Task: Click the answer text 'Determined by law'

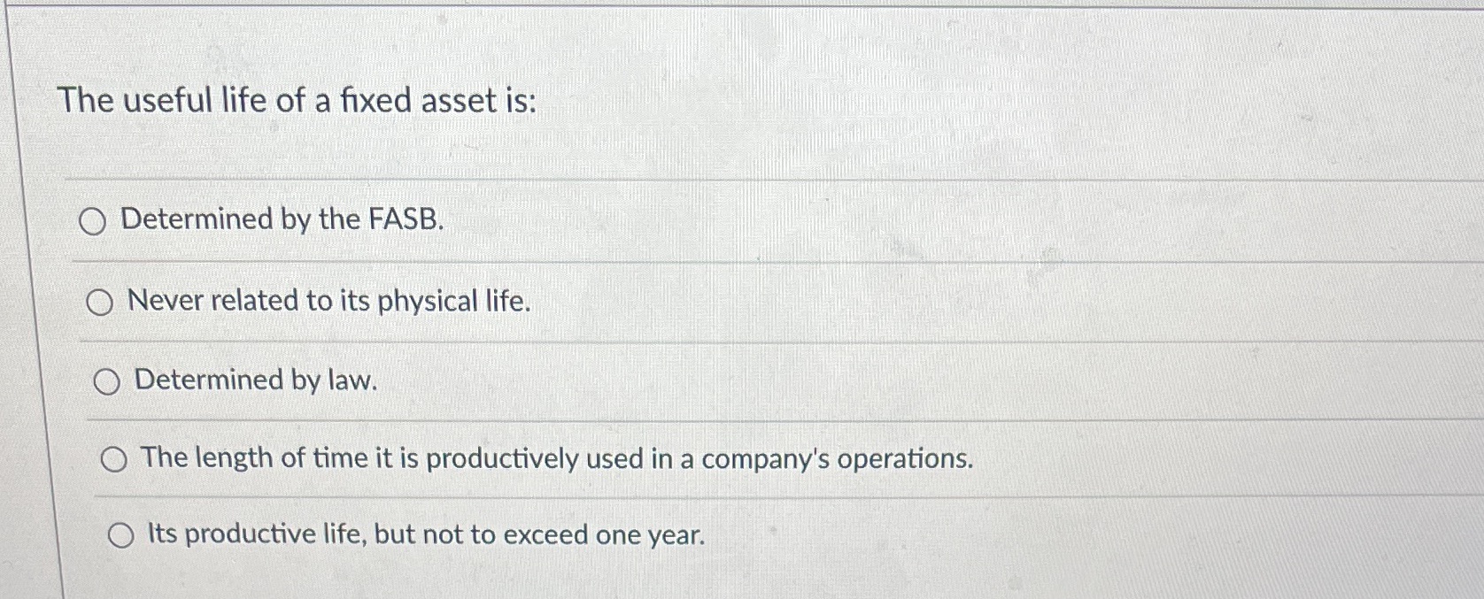Action: click(x=256, y=382)
